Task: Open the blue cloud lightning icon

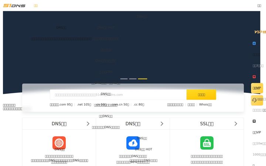Action: coord(133,143)
